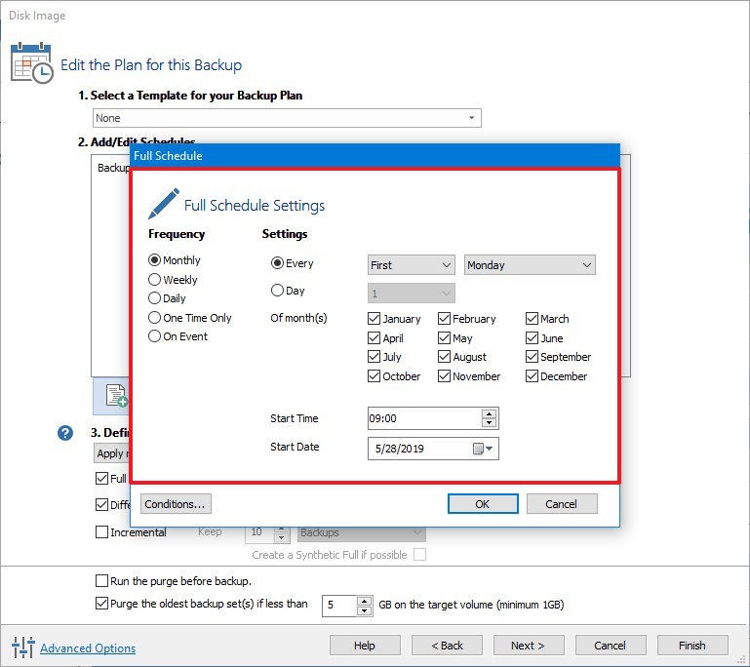Viewport: 750px width, 667px height.
Task: Click the Conditions... button
Action: click(176, 504)
